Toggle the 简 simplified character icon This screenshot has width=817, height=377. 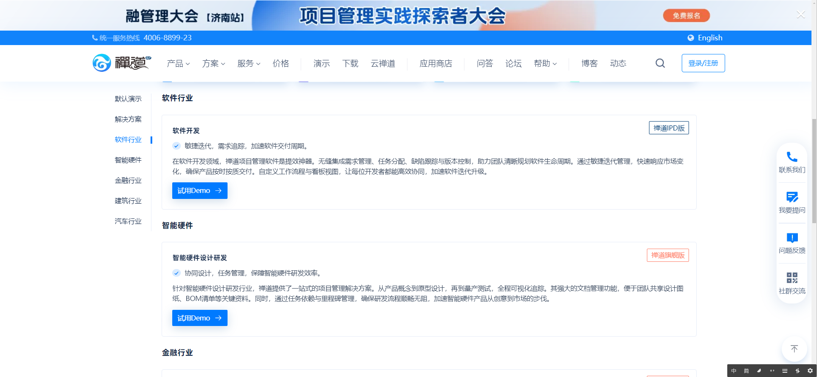(x=746, y=371)
